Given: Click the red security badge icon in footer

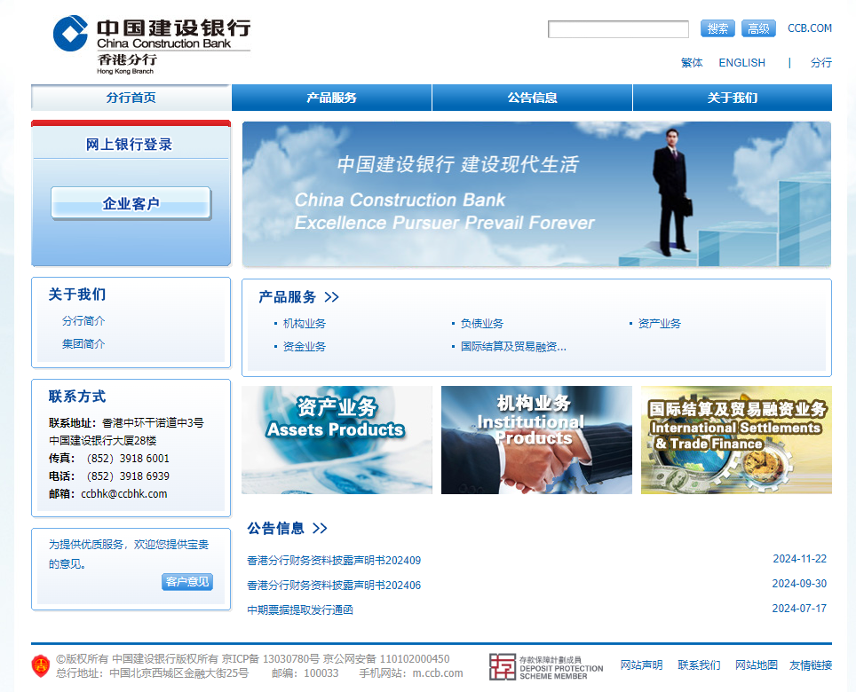Looking at the screenshot, I should click(x=41, y=665).
